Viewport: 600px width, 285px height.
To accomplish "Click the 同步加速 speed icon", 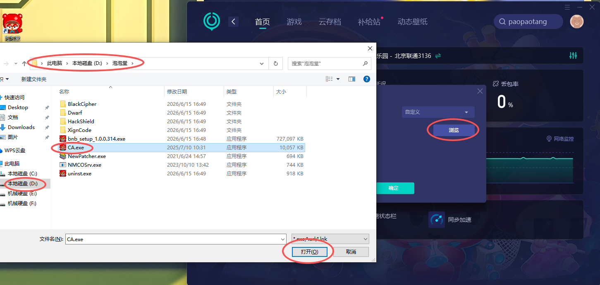I will click(437, 220).
